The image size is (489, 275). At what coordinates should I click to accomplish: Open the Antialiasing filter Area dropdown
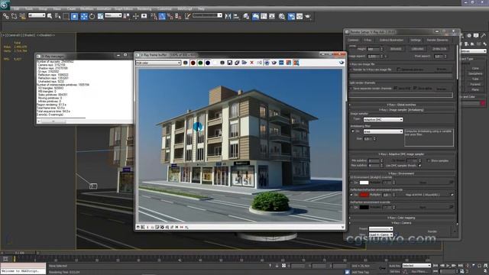383,131
